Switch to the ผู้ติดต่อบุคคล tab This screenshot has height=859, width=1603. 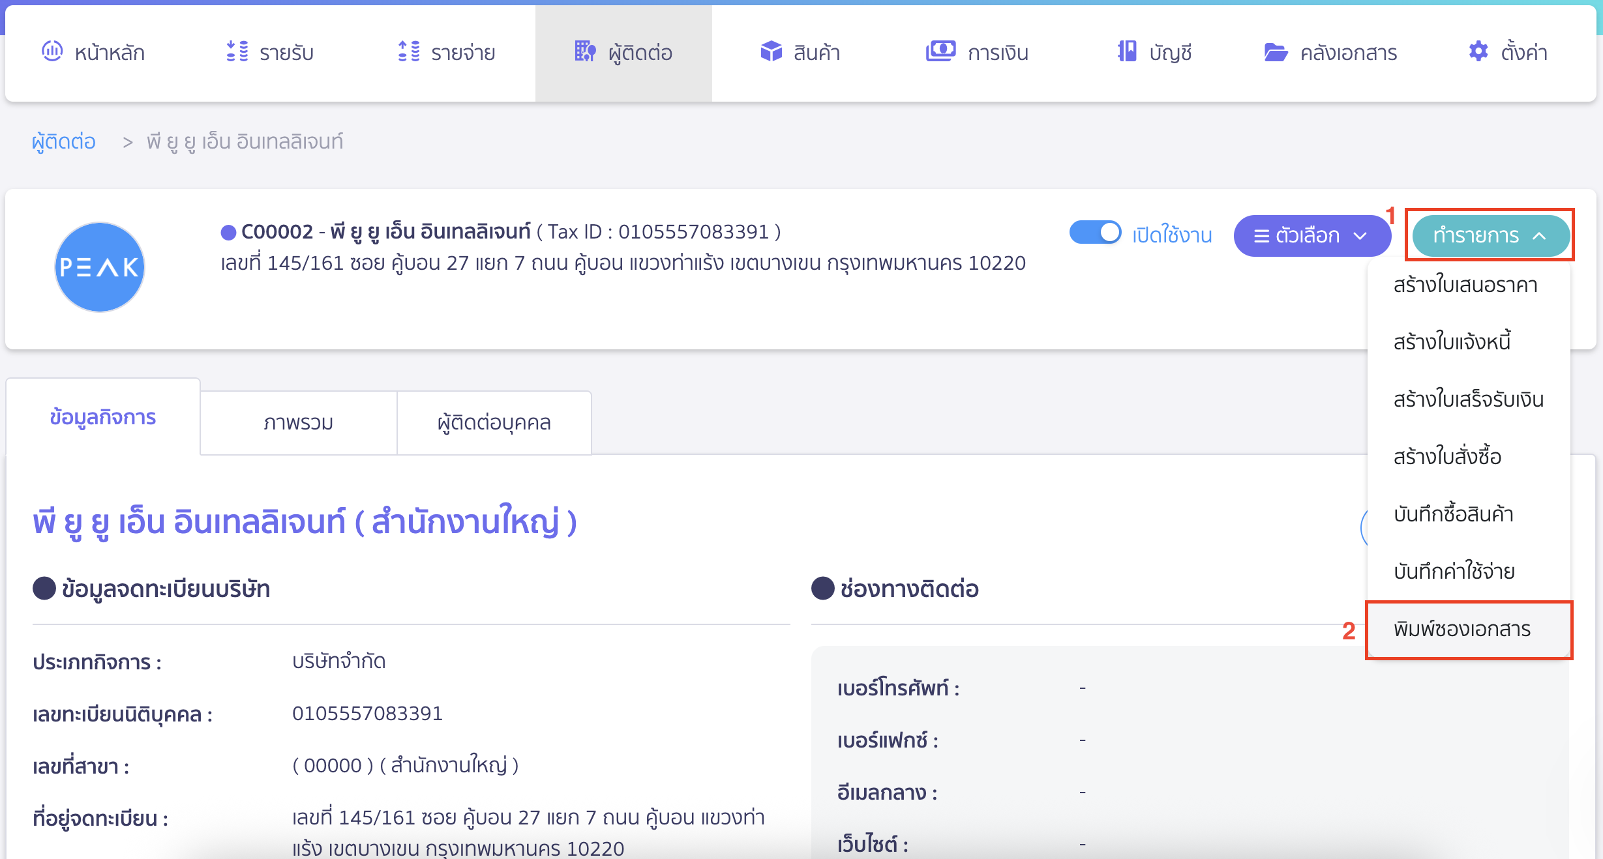[x=494, y=423]
